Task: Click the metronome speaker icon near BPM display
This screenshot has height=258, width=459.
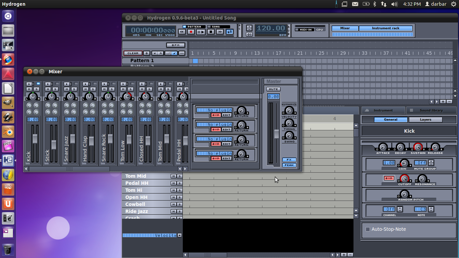Action: pos(249,34)
